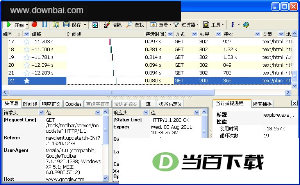Switch to the Cookies tab
This screenshot has width=300, height=185.
[73, 104]
